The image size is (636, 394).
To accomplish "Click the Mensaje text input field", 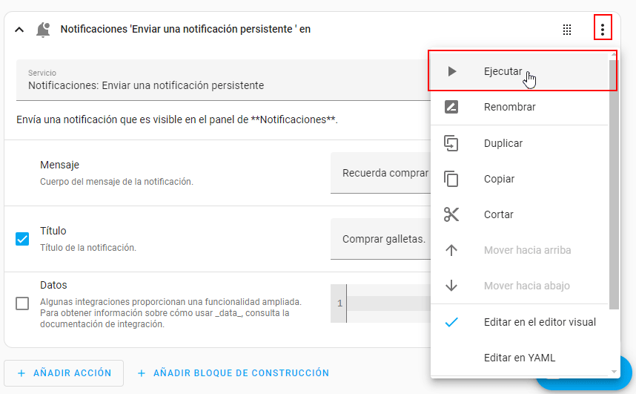I will (380, 173).
